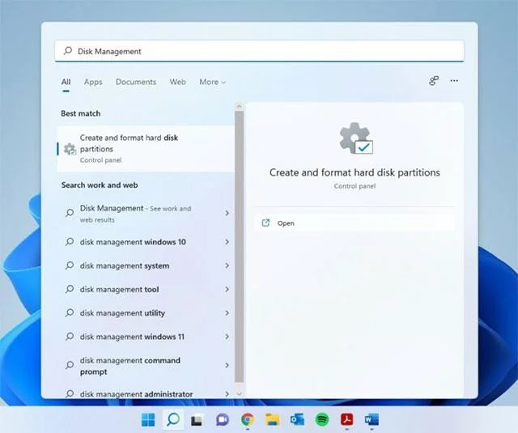Click large gear icon in preview pane
The image size is (518, 433).
tap(356, 138)
